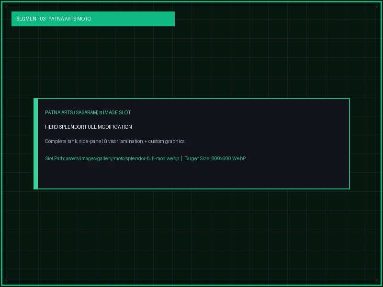Click the 'Target Size: 800x600 WebP' text
Viewport: 383px width, 287px height.
(x=215, y=158)
